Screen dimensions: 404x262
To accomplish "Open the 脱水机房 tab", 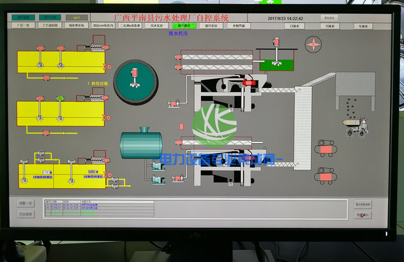I will coord(185,26).
